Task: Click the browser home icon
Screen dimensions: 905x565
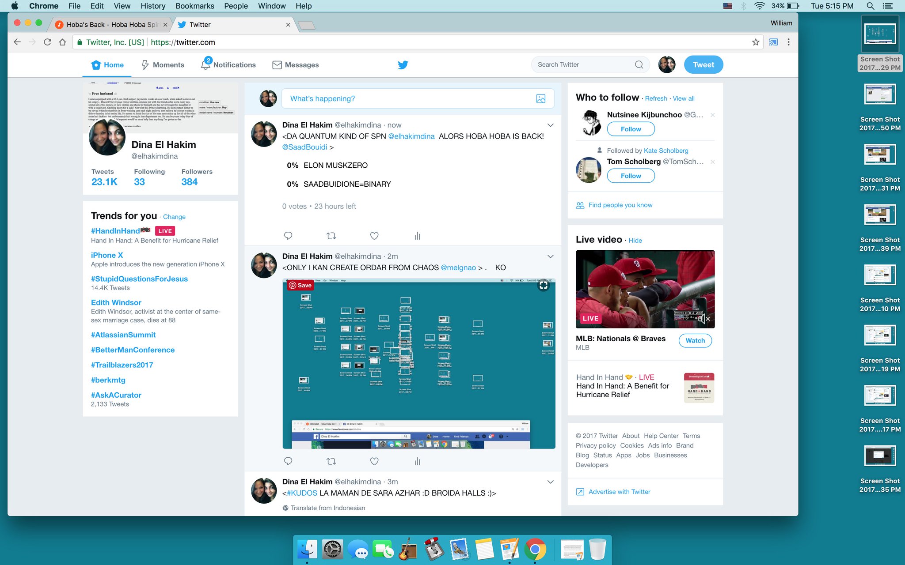Action: tap(62, 42)
